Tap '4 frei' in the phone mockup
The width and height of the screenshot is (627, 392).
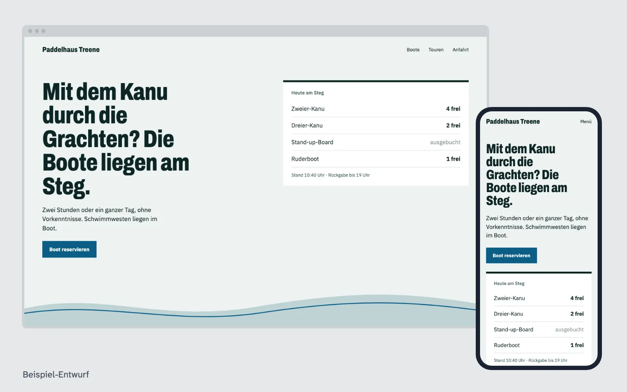577,298
